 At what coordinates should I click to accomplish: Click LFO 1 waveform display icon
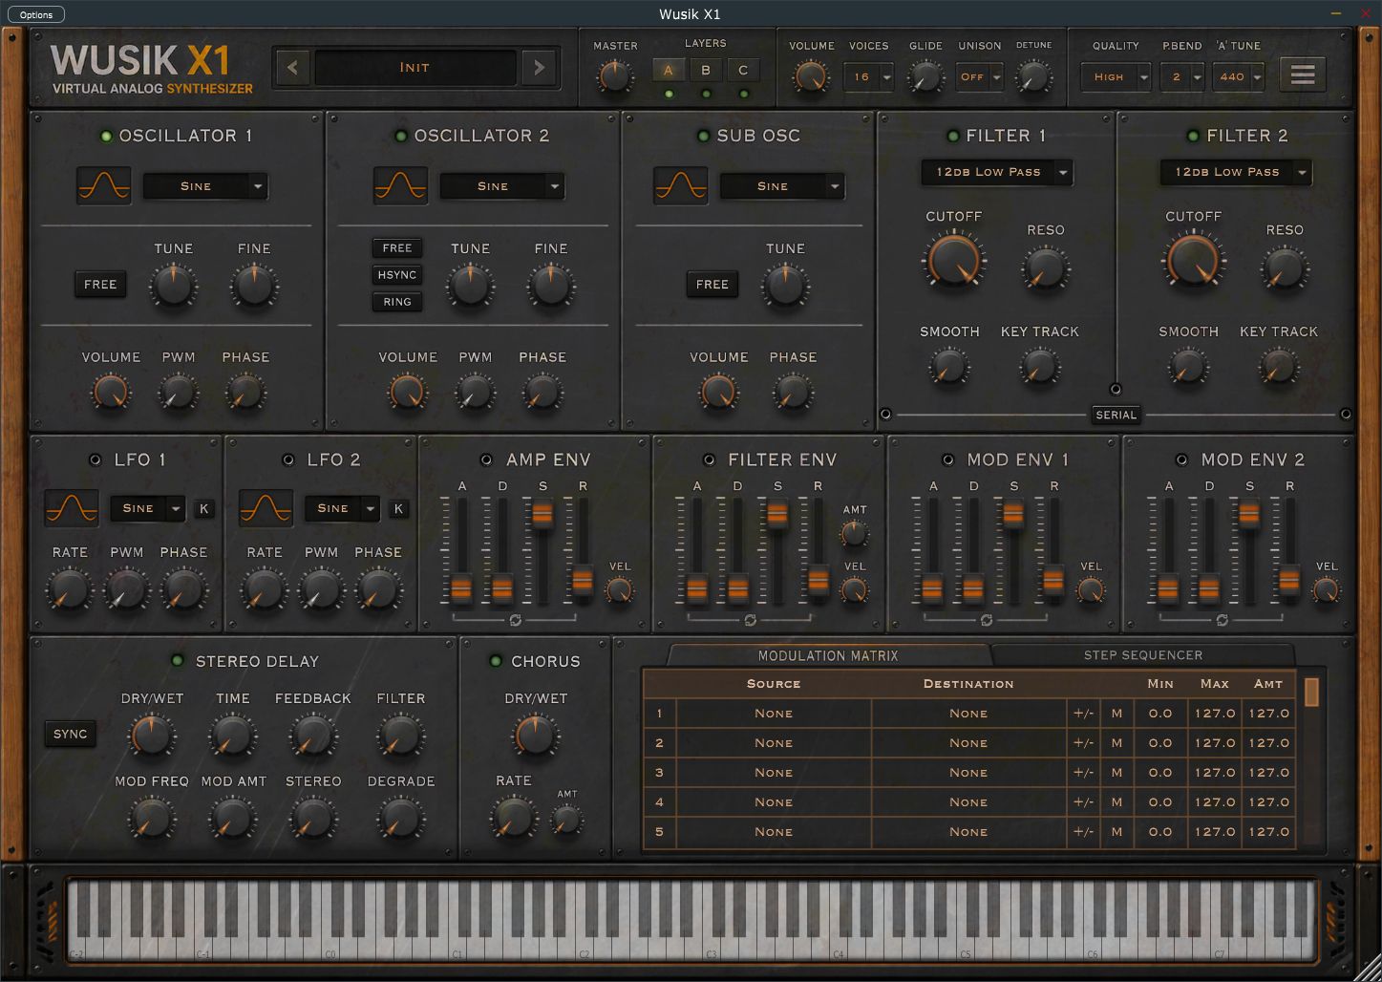72,508
